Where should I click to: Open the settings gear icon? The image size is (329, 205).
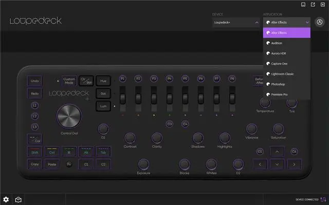pos(6,199)
